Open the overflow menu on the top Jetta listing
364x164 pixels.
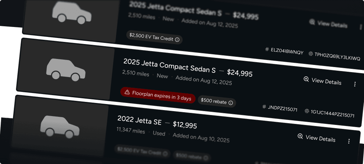tap(356, 26)
